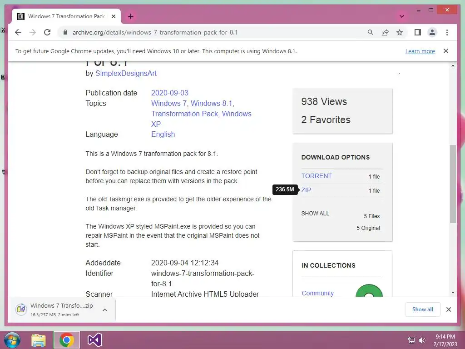This screenshot has height=349, width=465.
Task: Click the 938 Views text
Action: pyautogui.click(x=324, y=101)
